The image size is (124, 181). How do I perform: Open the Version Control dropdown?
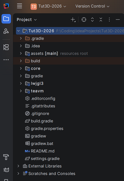click(x=92, y=6)
